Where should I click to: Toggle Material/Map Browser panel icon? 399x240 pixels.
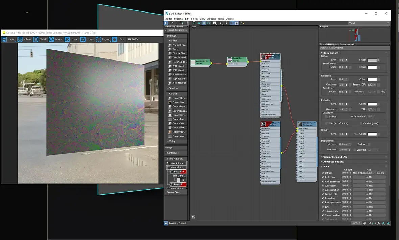tap(232, 23)
